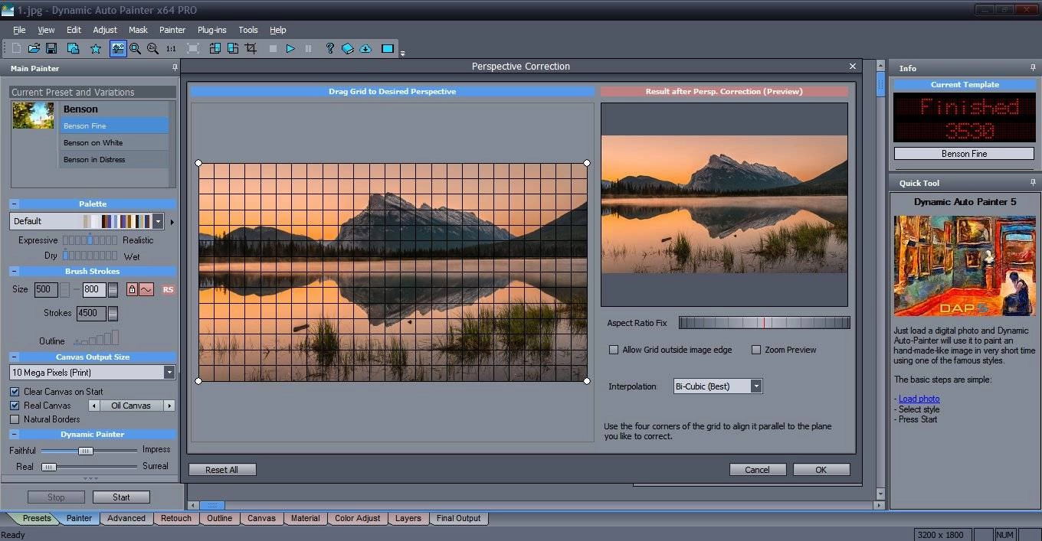Save using the floppy disk icon
Viewport: 1042px width, 541px height.
point(51,48)
